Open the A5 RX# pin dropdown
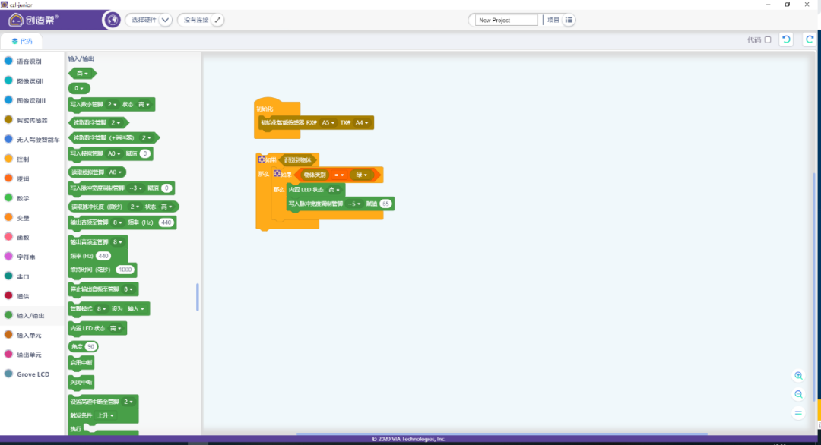The width and height of the screenshot is (821, 445). click(x=328, y=122)
